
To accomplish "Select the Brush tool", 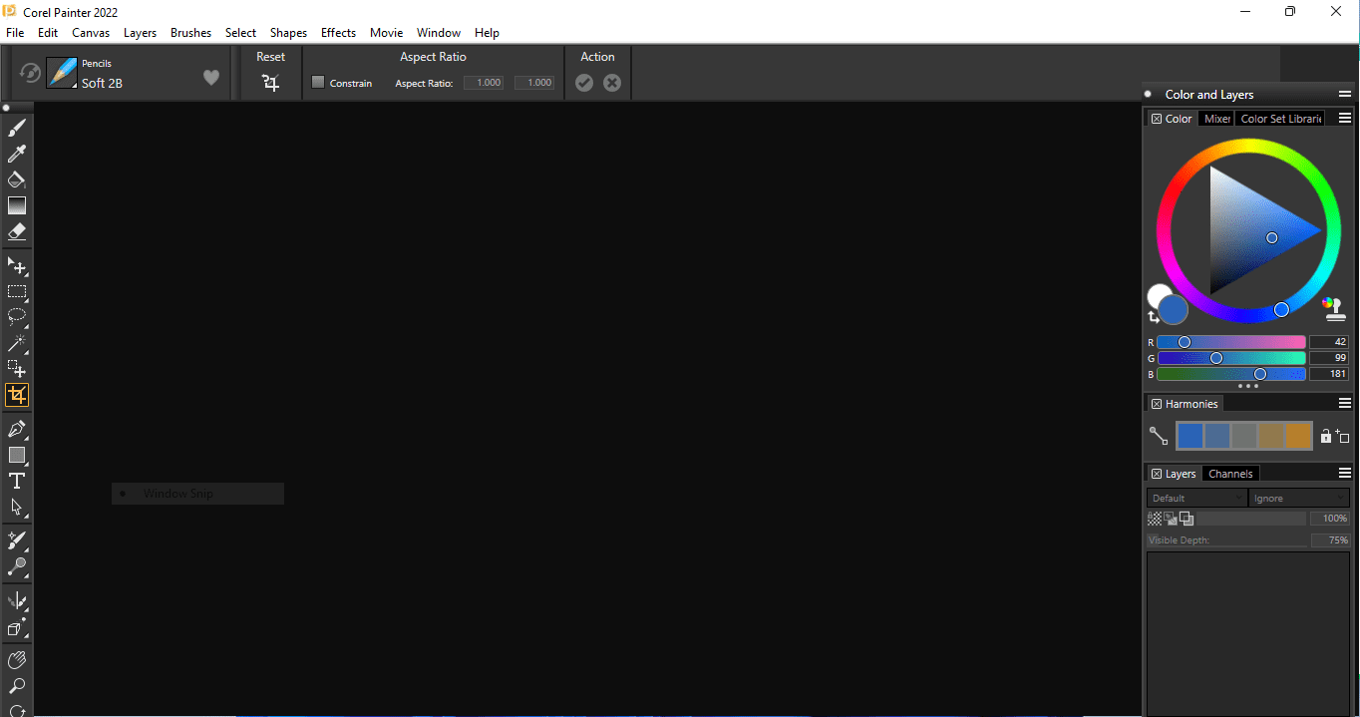I will pyautogui.click(x=17, y=128).
